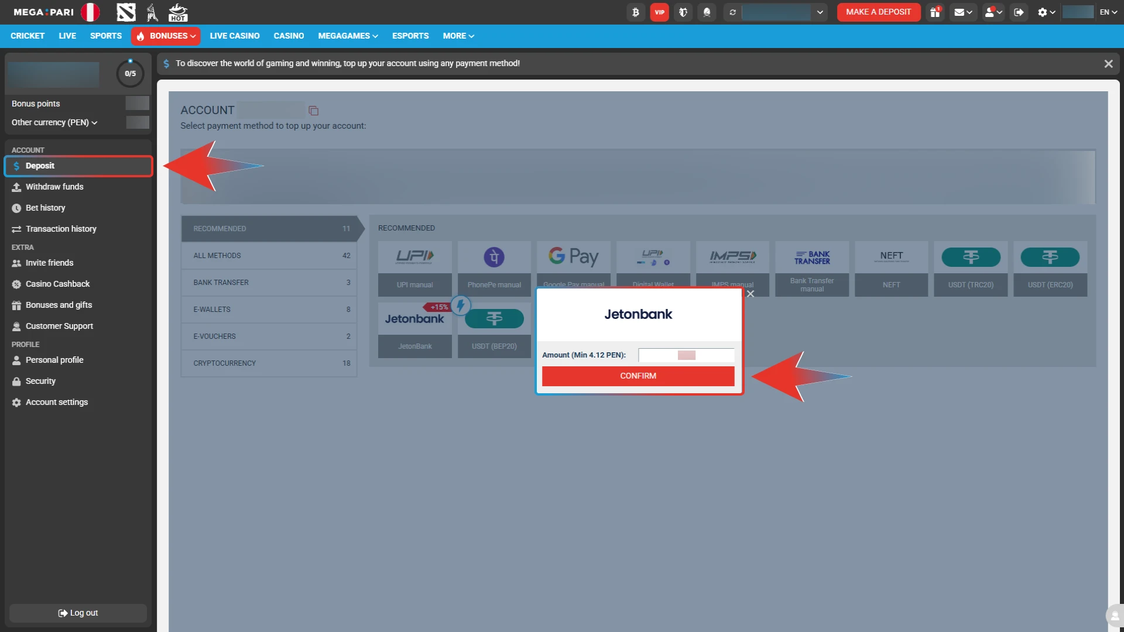This screenshot has height=632, width=1124.
Task: Choose JetonBank payment tile
Action: [x=414, y=330]
